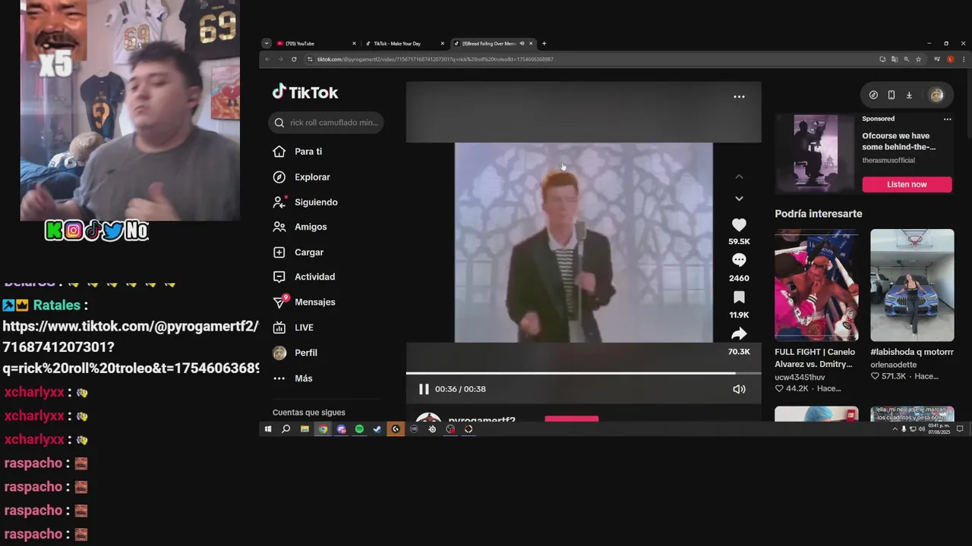Viewport: 972px width, 546px height.
Task: Click the translate page icon
Action: [895, 59]
